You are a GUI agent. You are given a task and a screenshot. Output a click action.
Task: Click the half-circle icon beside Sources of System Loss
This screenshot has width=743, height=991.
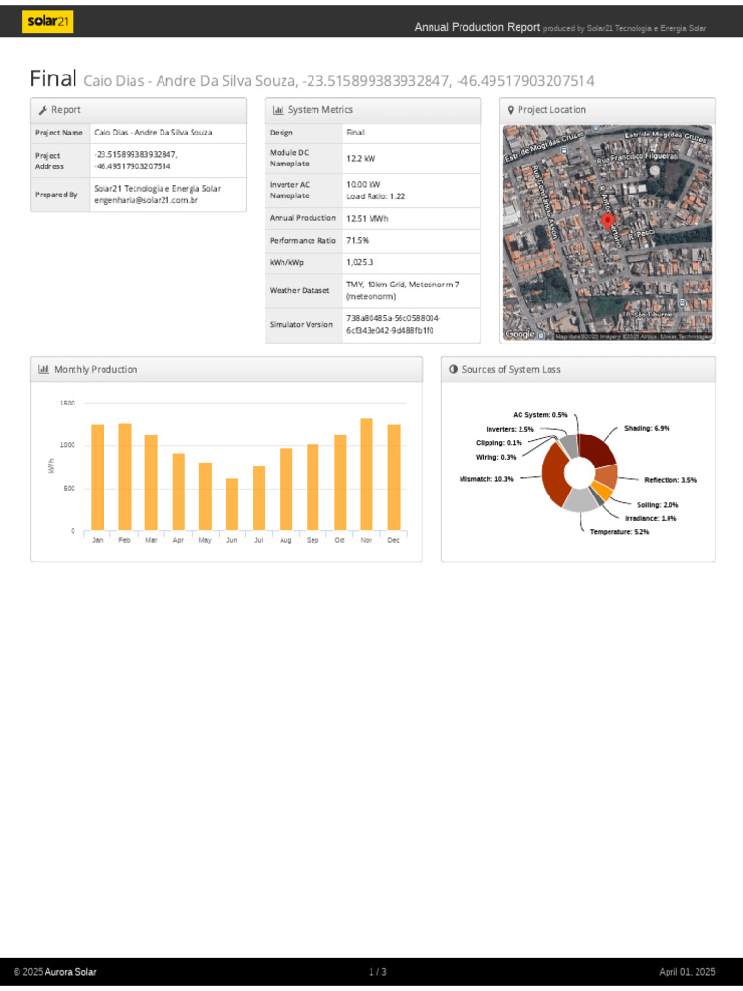point(453,369)
